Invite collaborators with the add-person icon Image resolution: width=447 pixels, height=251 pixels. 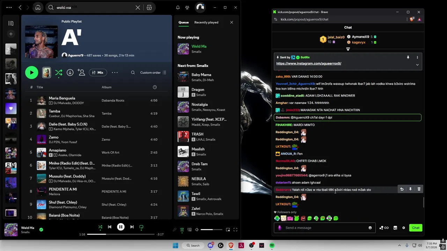[x=81, y=73]
